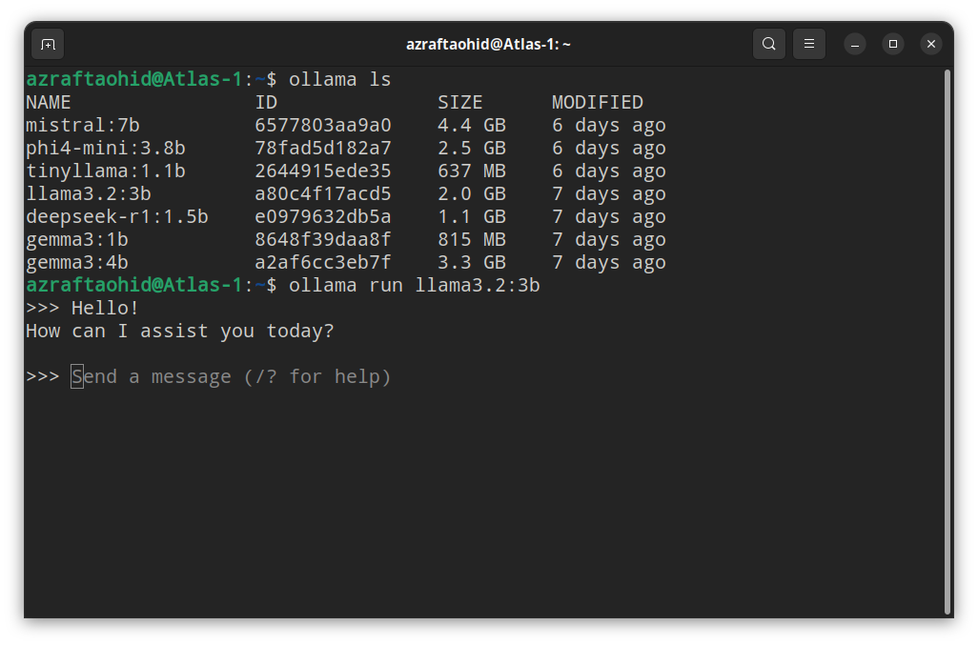Click model name deepseek-r1:1.5b
Viewport: 978px width, 645px height.
tap(116, 217)
